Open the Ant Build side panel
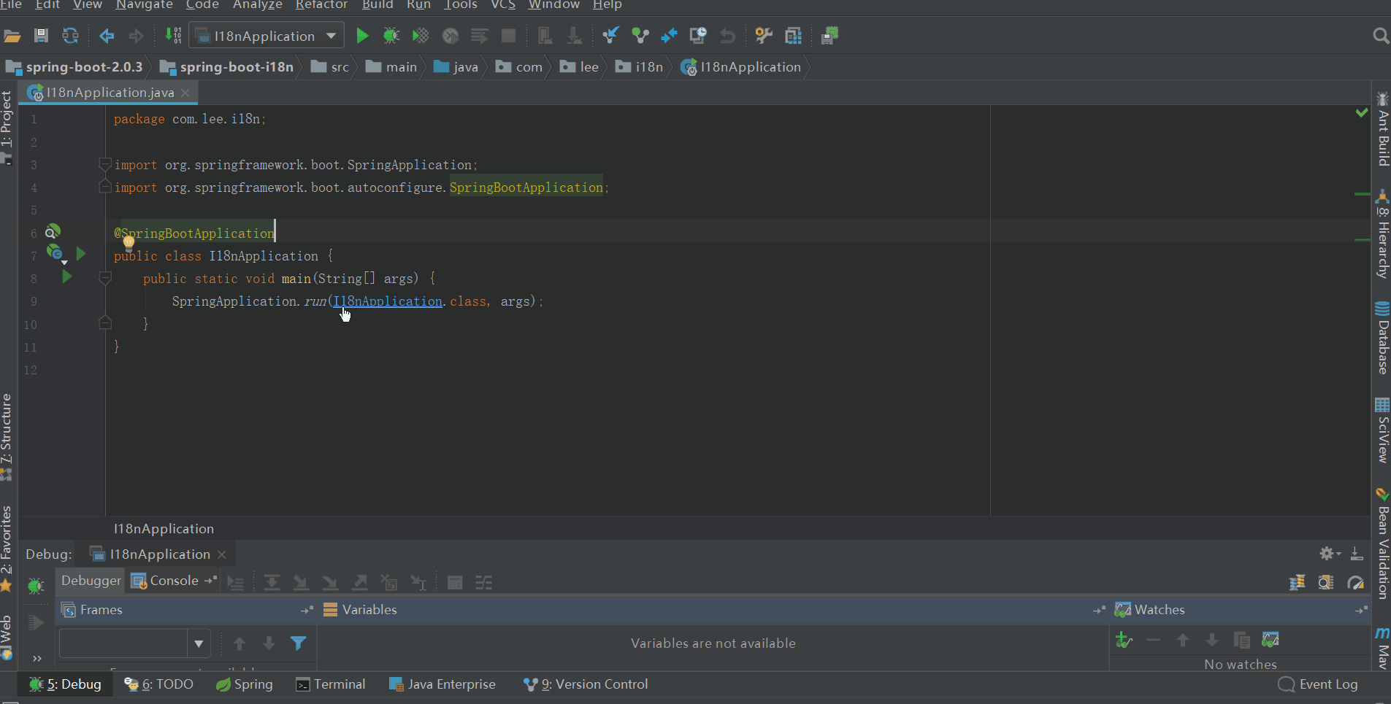Screen dimensions: 1391x704 coord(1382,129)
